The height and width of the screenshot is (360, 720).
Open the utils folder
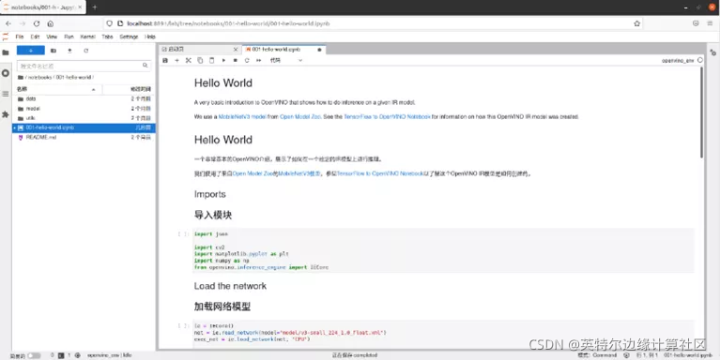tap(84, 118)
